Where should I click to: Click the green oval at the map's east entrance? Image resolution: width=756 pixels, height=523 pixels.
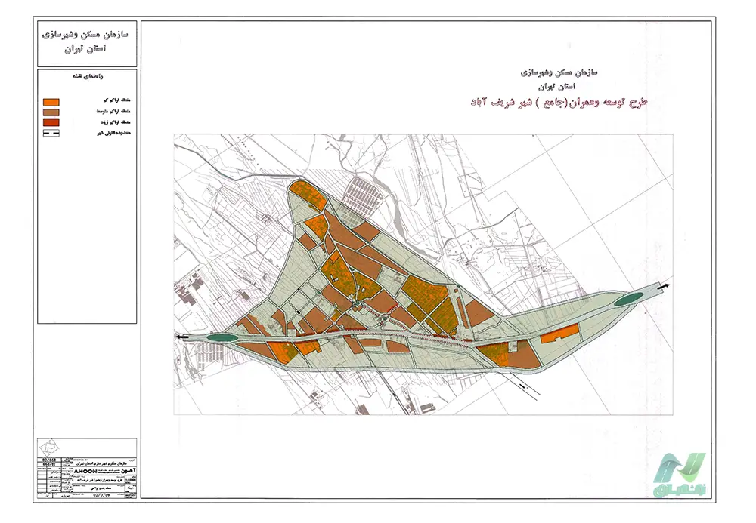[x=627, y=300]
